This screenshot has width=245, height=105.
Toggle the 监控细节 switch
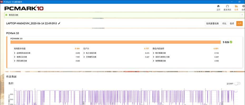[x=238, y=84]
